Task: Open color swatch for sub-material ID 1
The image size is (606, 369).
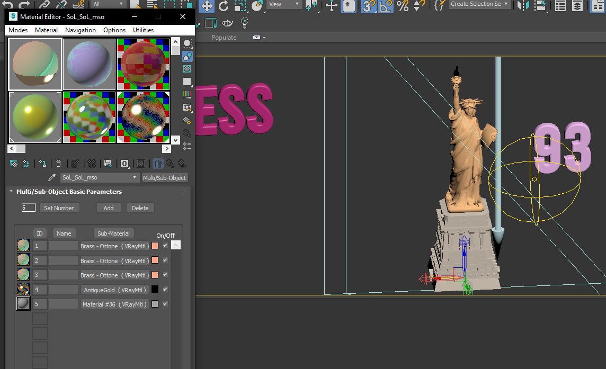Action: [155, 246]
